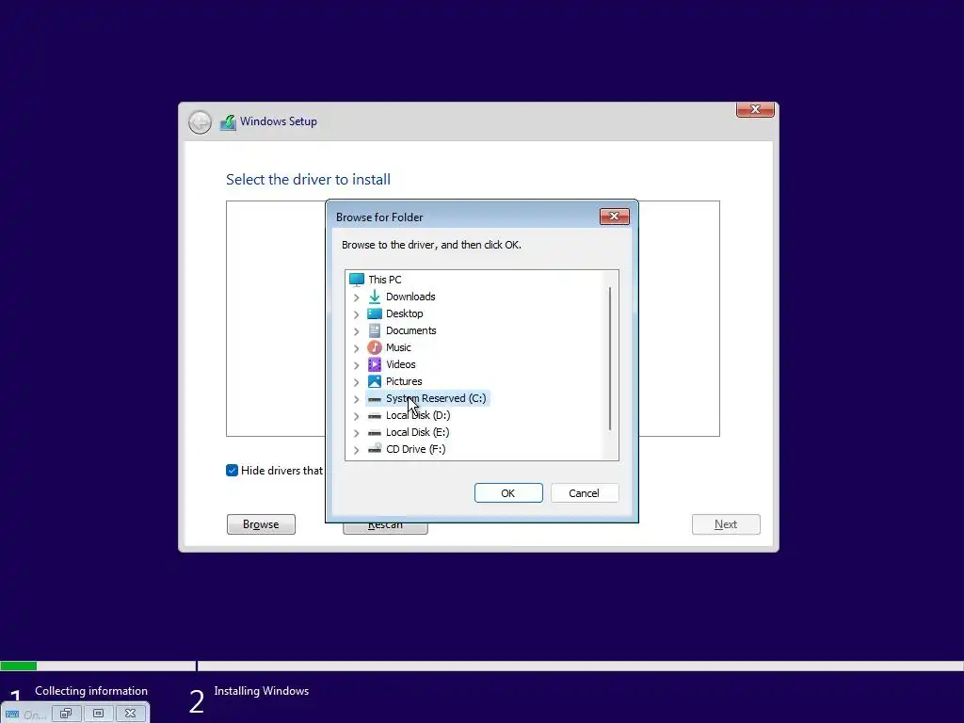Click 'Browse to the driver, and then click OK' text
The width and height of the screenshot is (964, 723).
coord(431,245)
